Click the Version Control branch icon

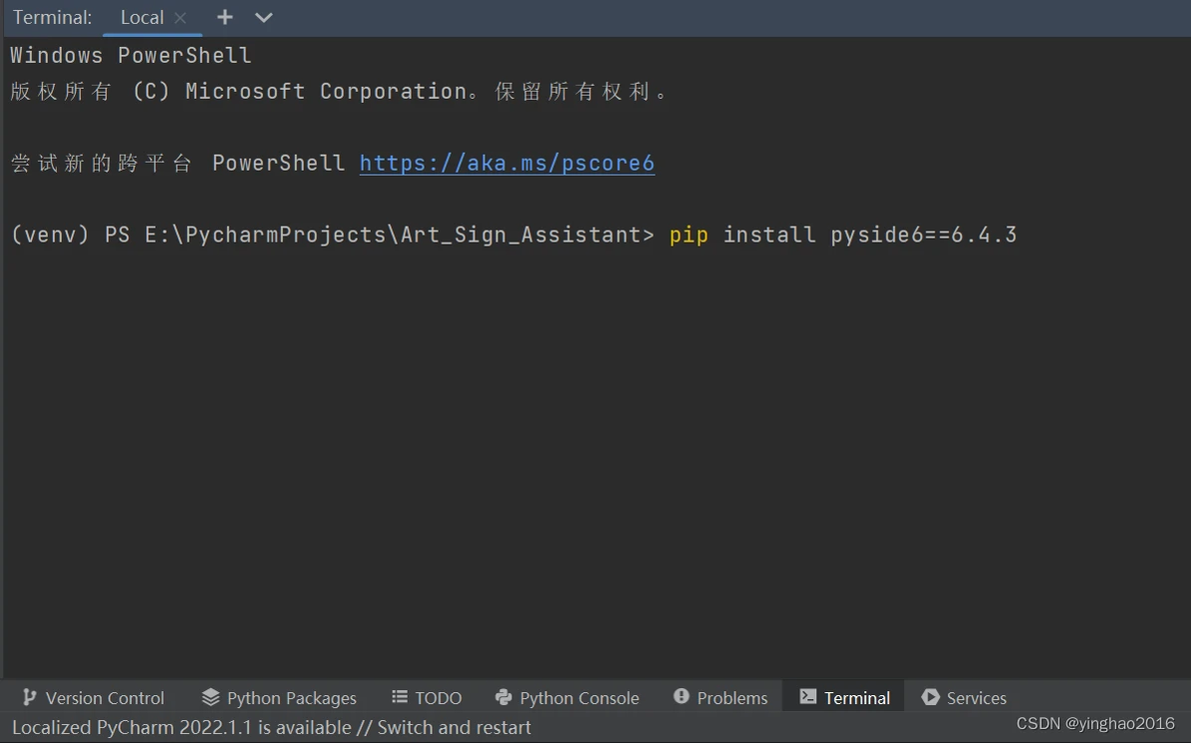click(x=29, y=697)
